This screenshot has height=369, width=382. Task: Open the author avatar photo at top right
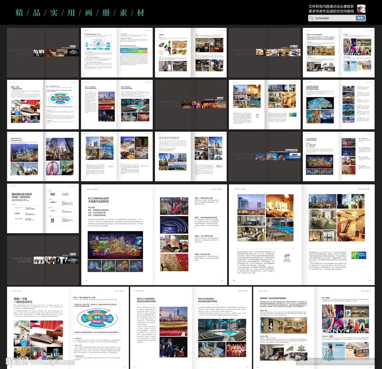tap(361, 9)
